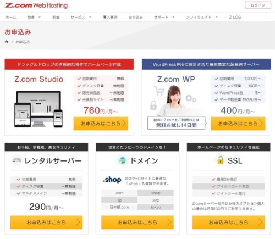The width and height of the screenshot is (275, 239).
Task: Click the .jp domain cell
Action: (119, 200)
